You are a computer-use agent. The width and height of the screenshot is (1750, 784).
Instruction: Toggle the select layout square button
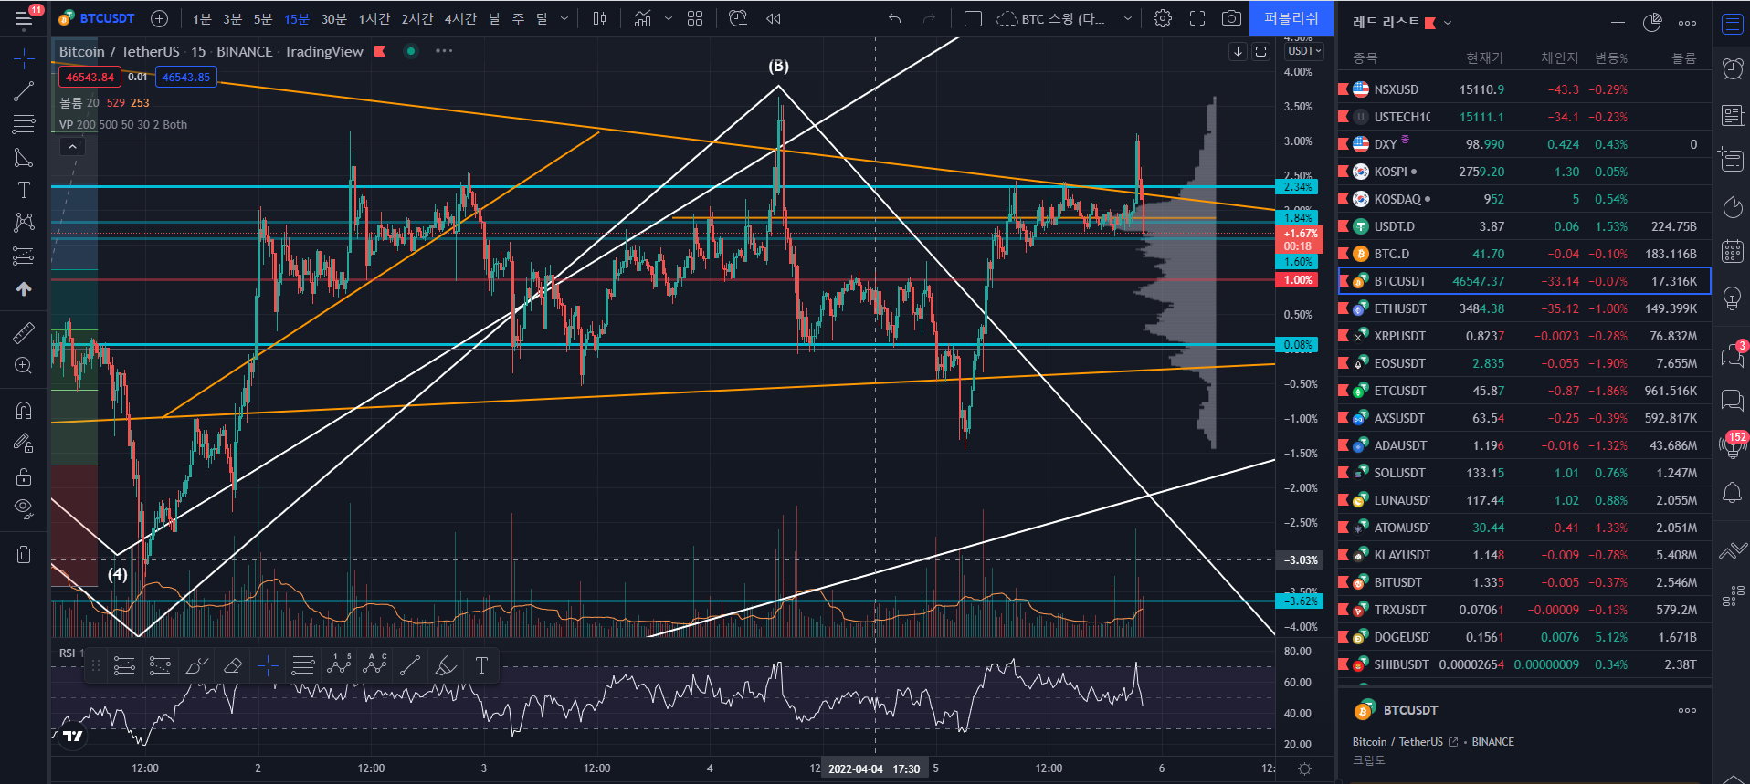click(973, 18)
